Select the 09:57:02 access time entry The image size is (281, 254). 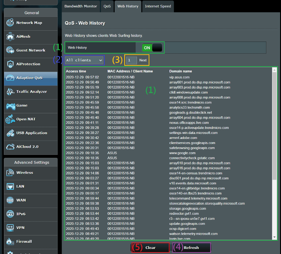point(82,77)
